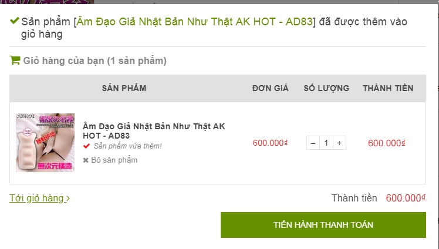The height and width of the screenshot is (249, 439).
Task: Click the order total next to 'Thành tiền' label
Action: point(404,198)
